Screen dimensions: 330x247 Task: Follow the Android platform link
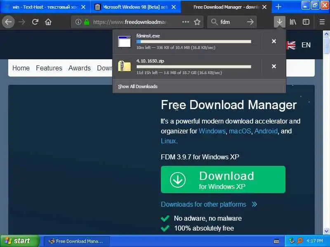point(266,131)
